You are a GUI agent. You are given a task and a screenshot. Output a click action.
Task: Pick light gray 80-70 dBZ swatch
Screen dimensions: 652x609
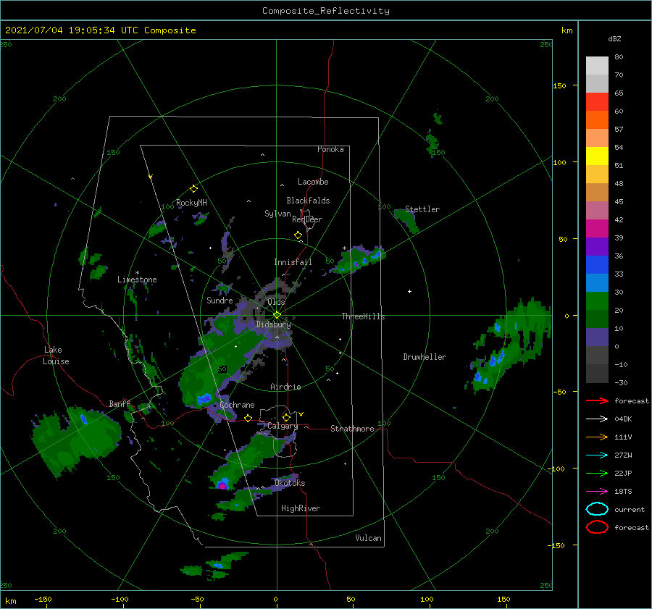click(x=597, y=65)
